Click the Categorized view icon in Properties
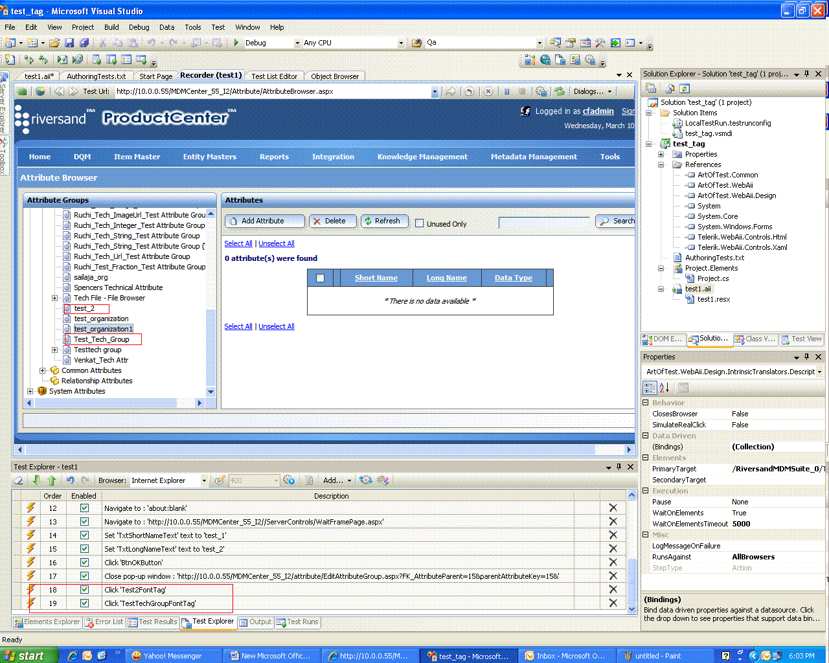The width and height of the screenshot is (829, 663). (x=650, y=388)
